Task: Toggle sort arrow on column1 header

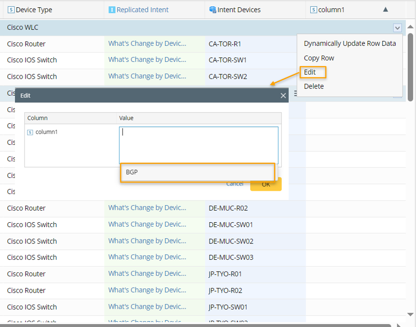Action: [x=385, y=10]
